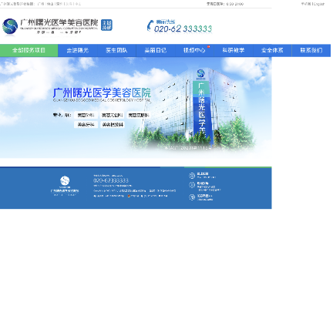Open the 走进曙光 navigation tab

click(x=78, y=50)
